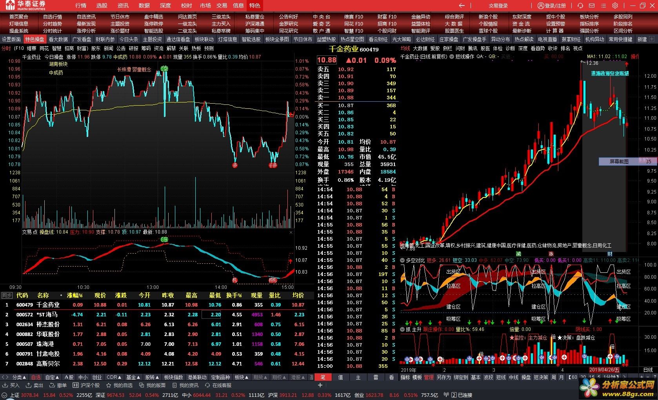
Task: Toggle the 同步 button in table header
Action: click(x=7, y=296)
